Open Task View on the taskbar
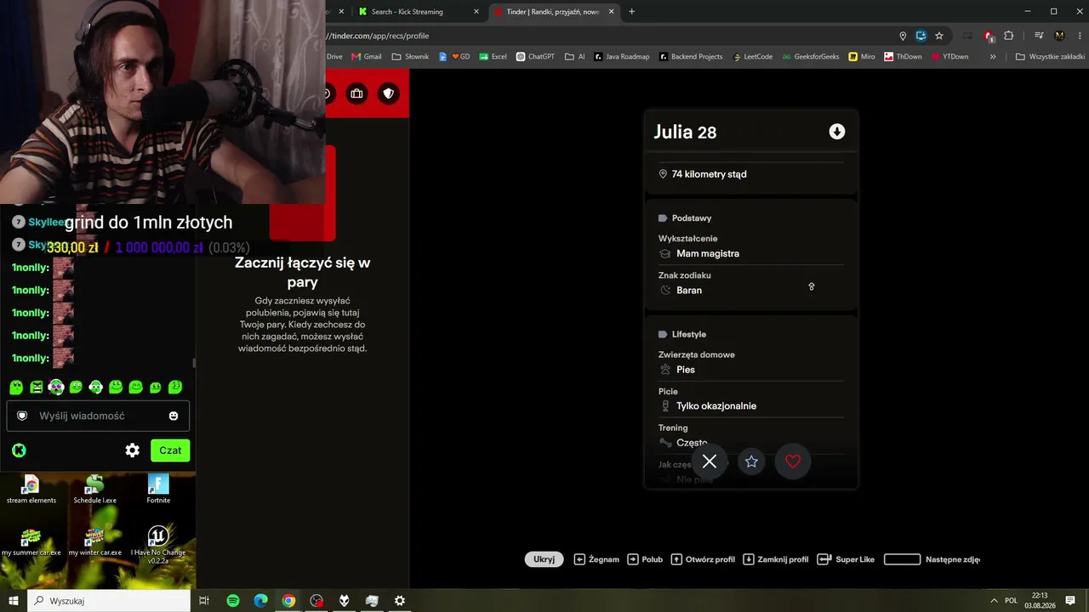Screen dimensions: 1089x612 [204, 600]
